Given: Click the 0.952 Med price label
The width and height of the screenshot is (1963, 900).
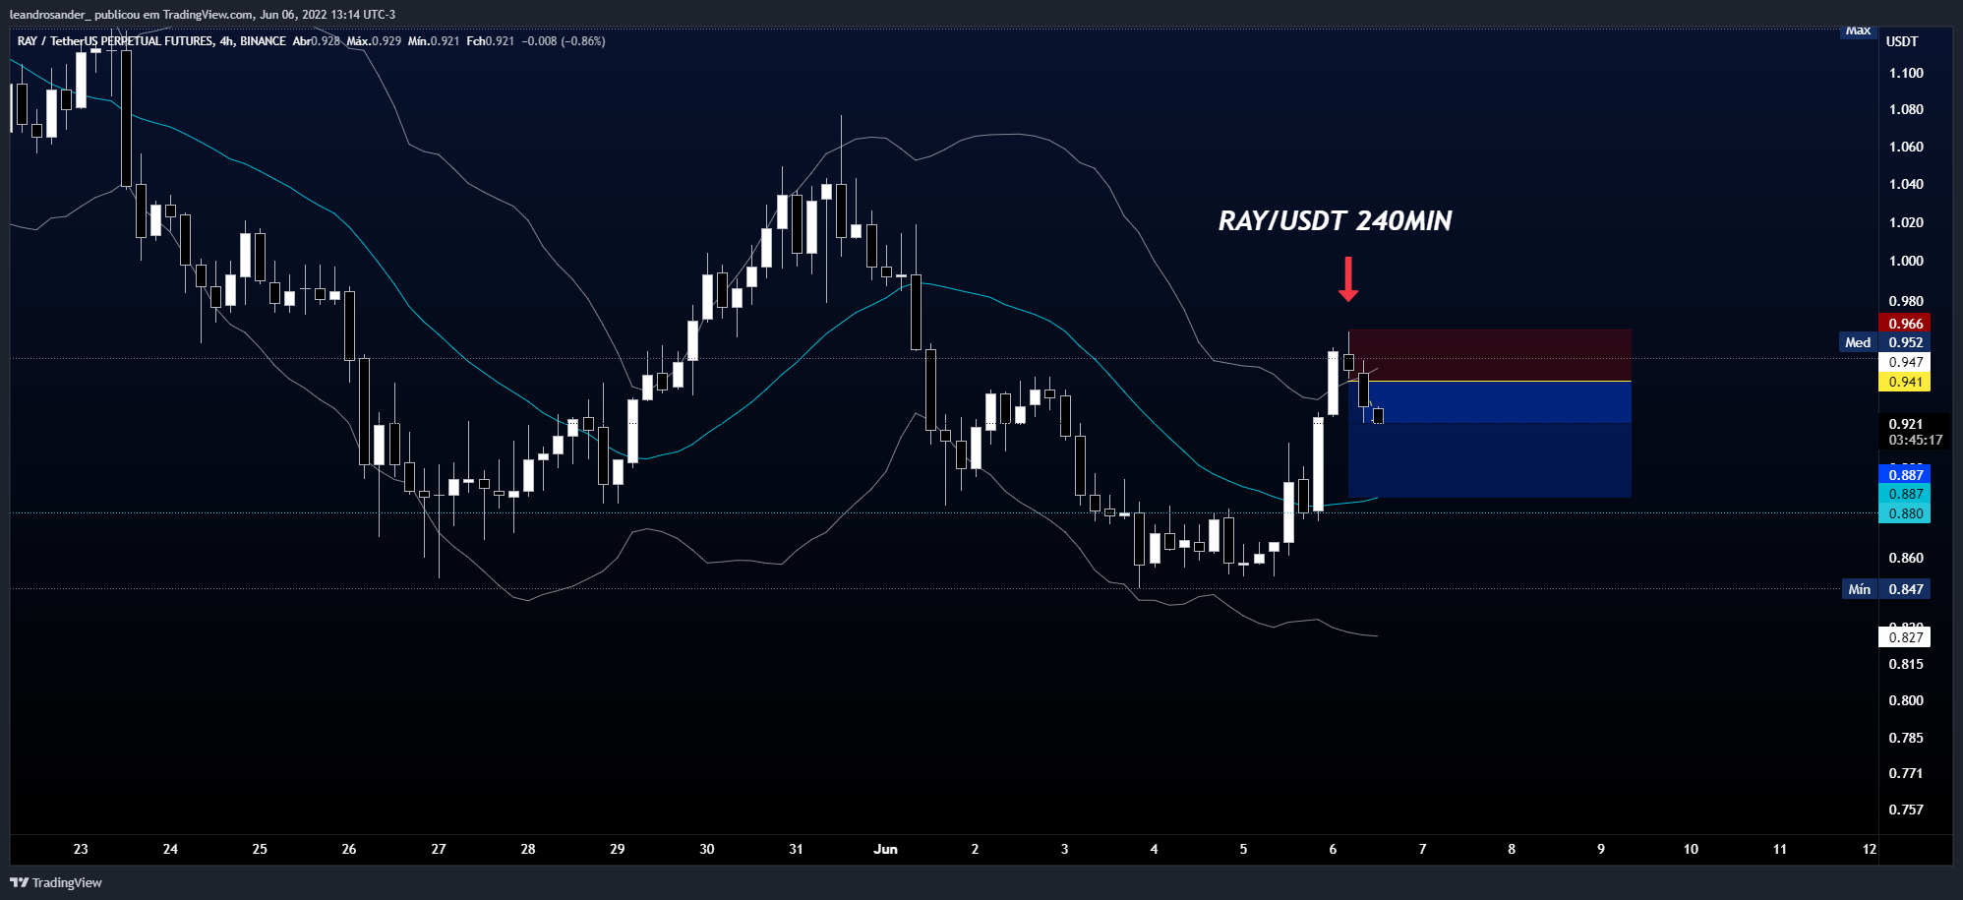Looking at the screenshot, I should coord(1905,342).
